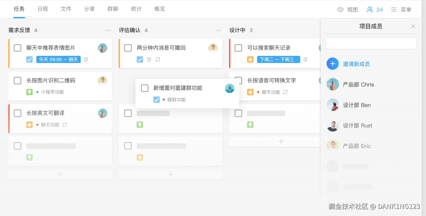The width and height of the screenshot is (426, 216).
Task: Check the 两分钟内消息可撤回 task checkbox
Action: pos(128,48)
